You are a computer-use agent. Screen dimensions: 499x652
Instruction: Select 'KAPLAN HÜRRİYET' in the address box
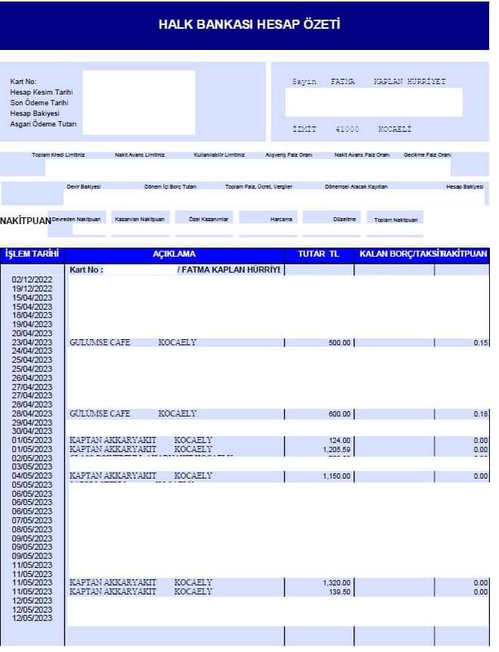tap(410, 82)
